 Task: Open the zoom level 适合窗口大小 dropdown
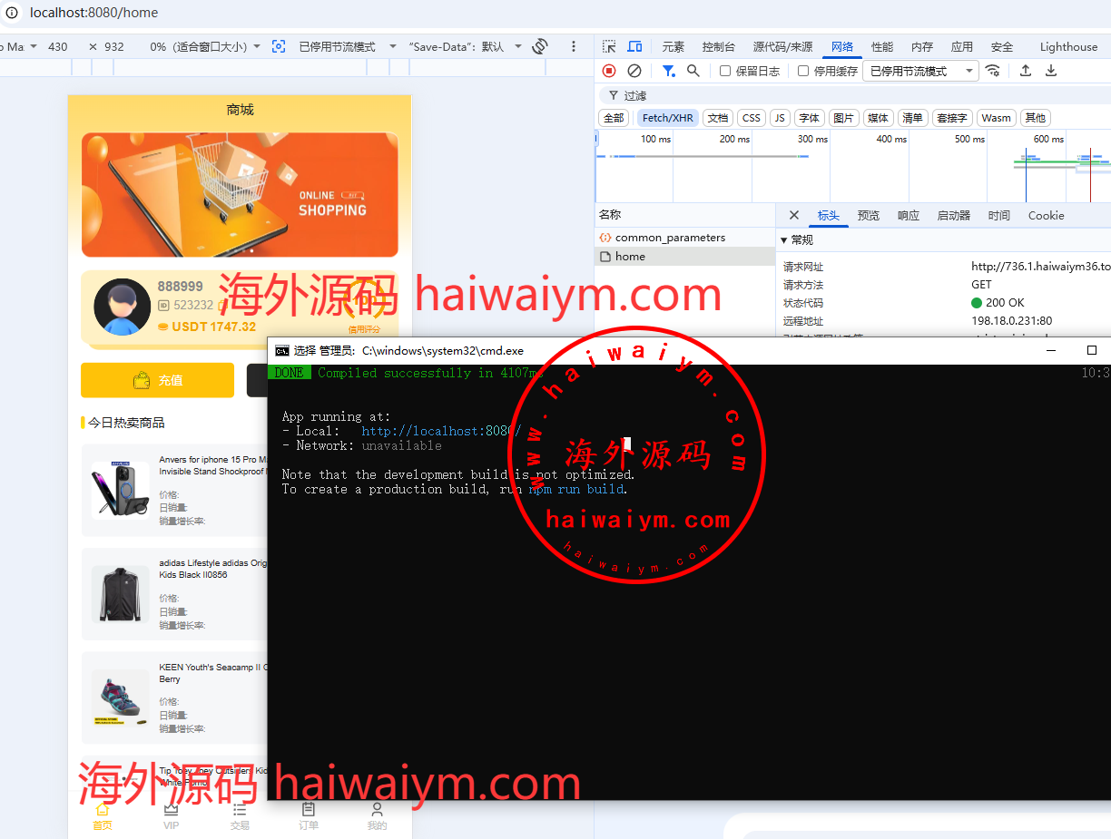click(205, 46)
